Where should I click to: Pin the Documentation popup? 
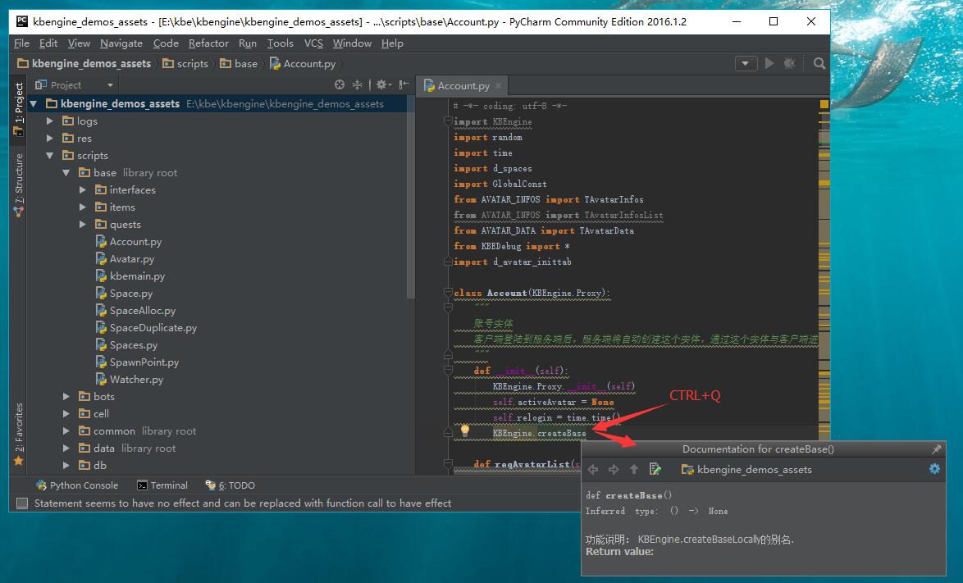pyautogui.click(x=936, y=449)
